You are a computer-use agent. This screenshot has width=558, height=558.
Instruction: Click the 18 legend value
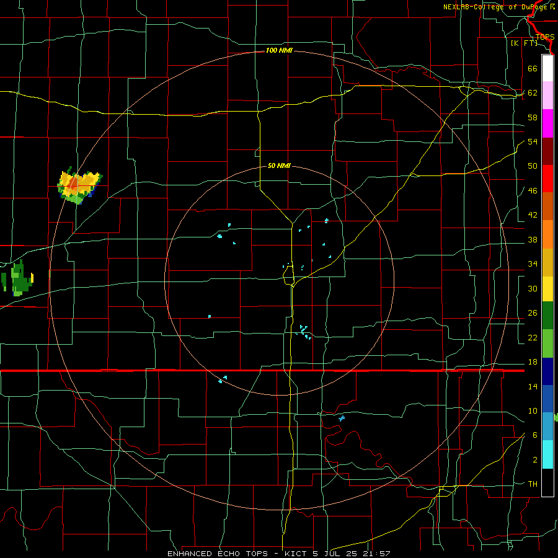(x=533, y=362)
